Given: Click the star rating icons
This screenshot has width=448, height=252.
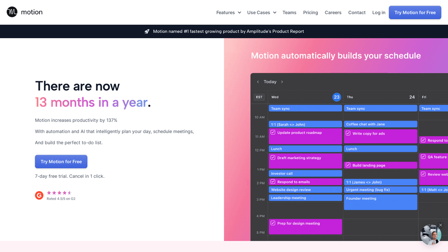Looking at the screenshot, I should click(59, 193).
